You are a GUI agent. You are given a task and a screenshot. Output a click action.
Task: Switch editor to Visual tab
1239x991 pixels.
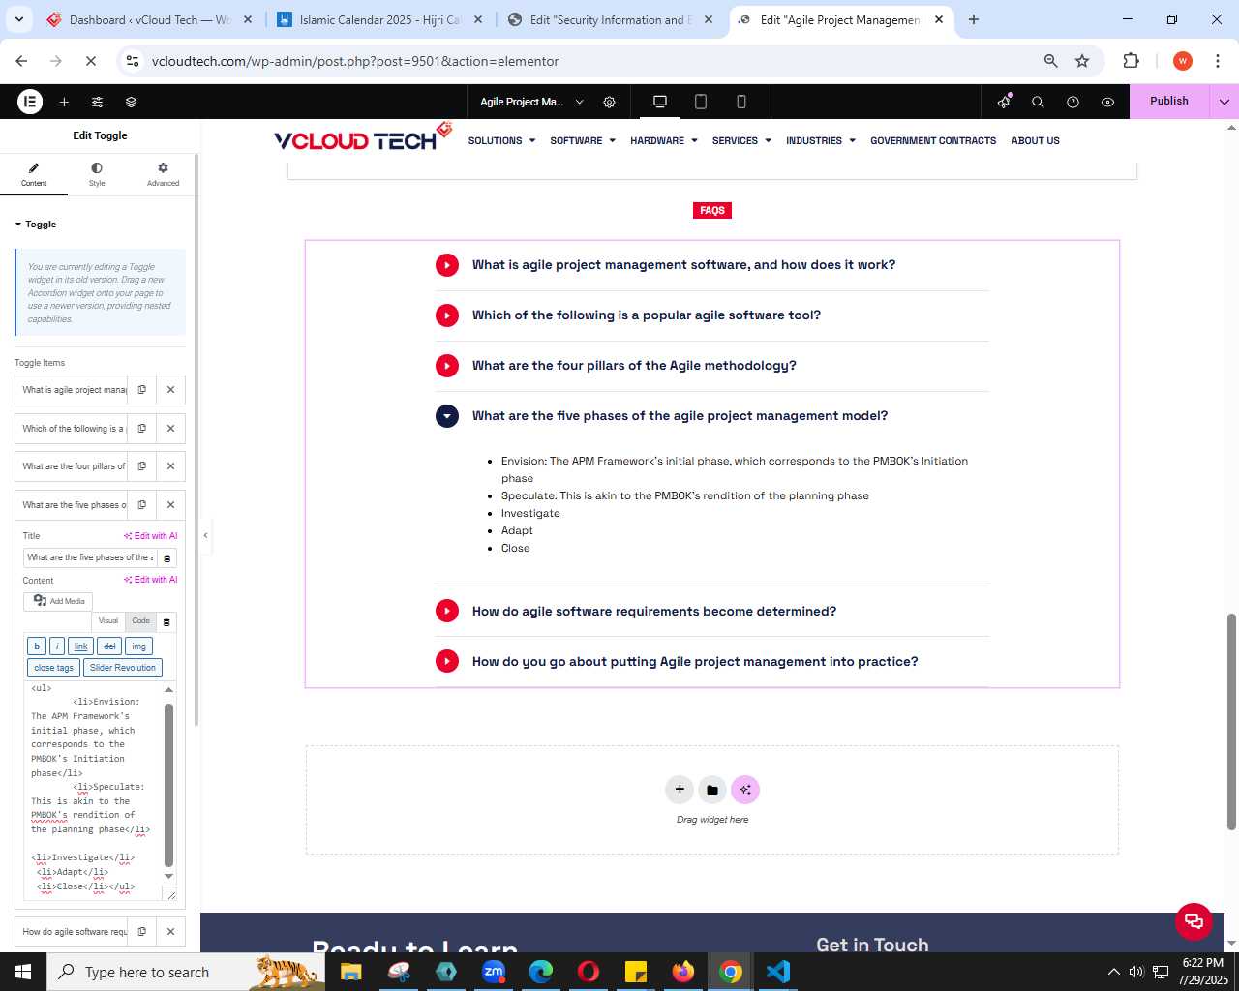click(x=108, y=620)
